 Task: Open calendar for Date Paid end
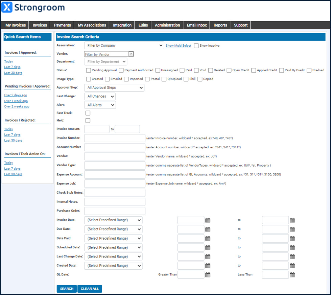coord(292,238)
